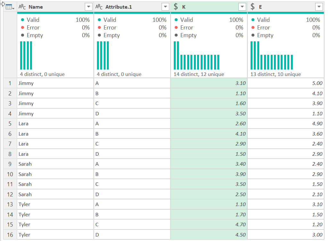Open the filter dropdown for the Name column
Image resolution: width=328 pixels, height=241 pixels.
coord(89,7)
